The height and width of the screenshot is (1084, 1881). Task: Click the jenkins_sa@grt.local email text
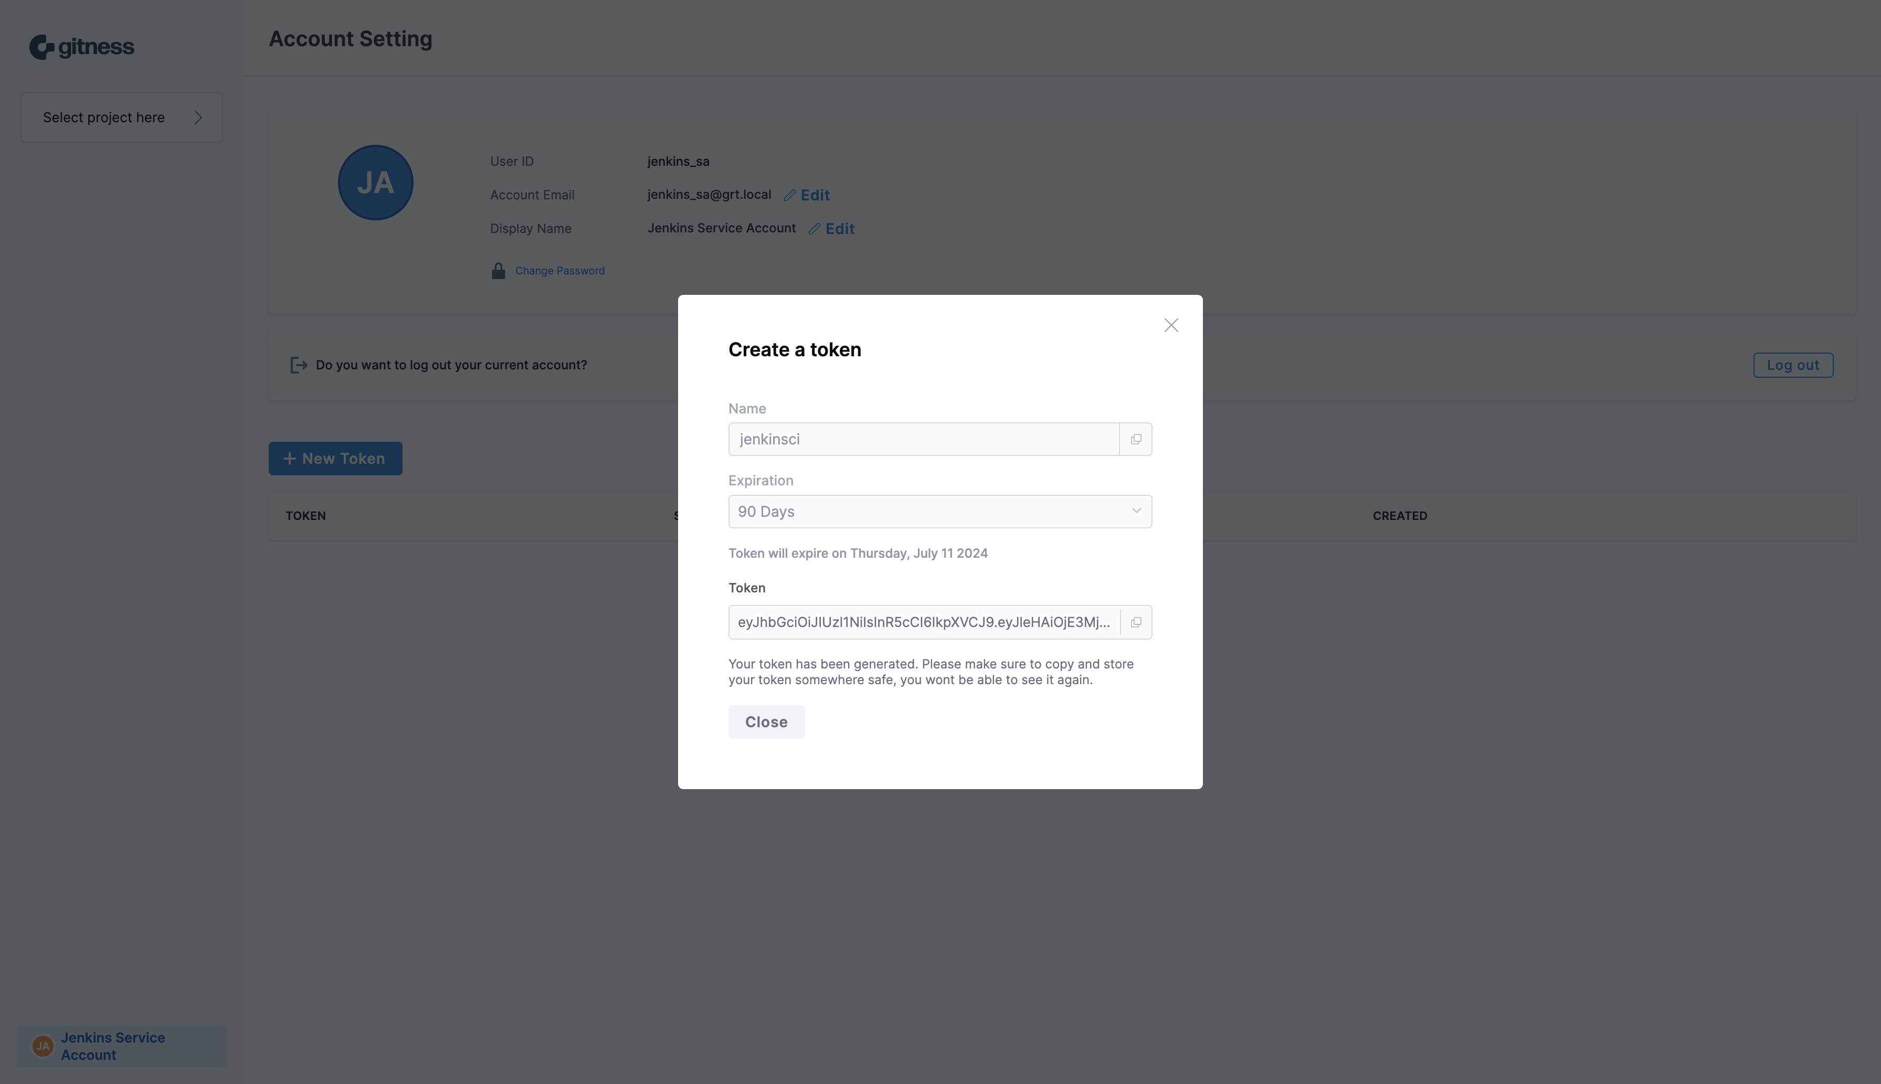point(709,195)
